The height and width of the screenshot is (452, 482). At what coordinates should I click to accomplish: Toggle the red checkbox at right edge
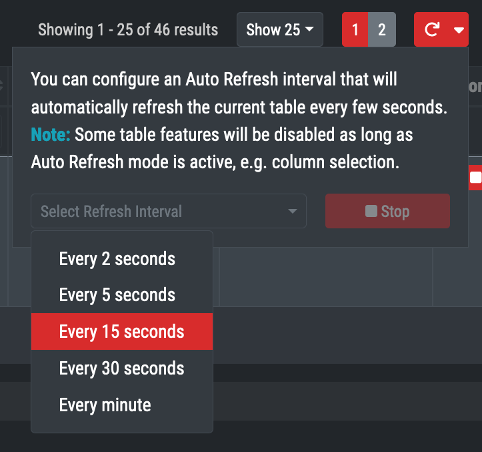coord(475,177)
